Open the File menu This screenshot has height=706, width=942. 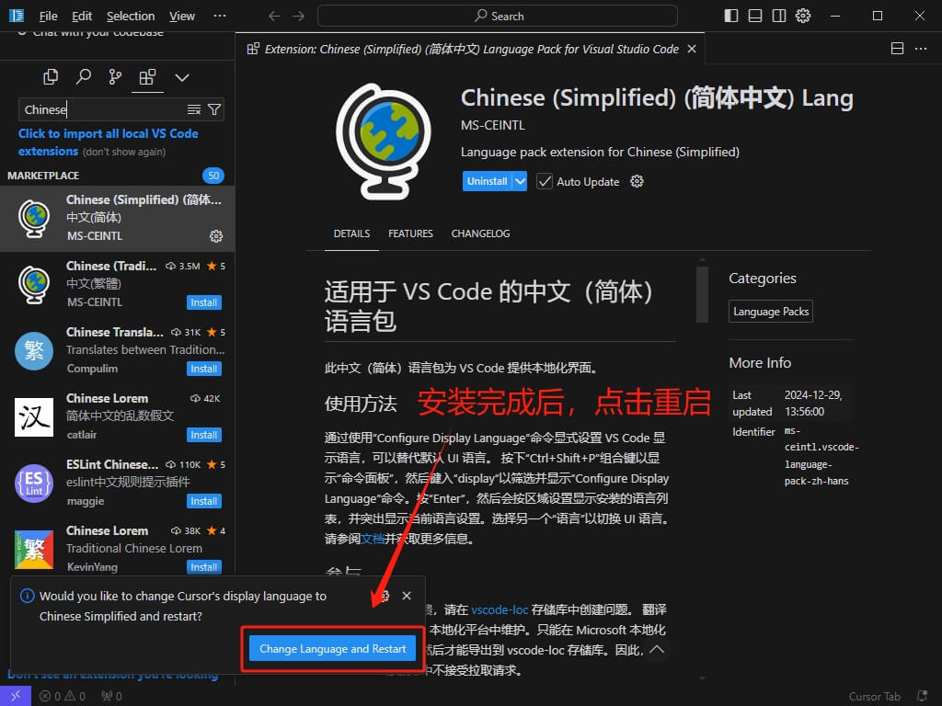pos(48,17)
